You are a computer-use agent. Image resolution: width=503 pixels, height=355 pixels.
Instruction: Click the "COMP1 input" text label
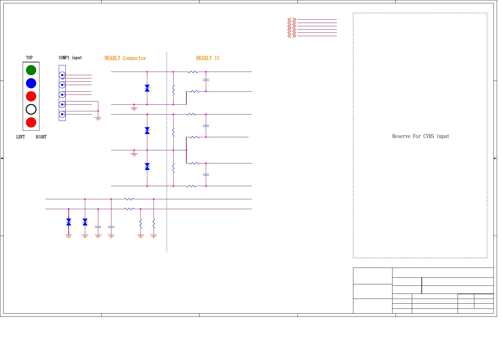click(70, 58)
